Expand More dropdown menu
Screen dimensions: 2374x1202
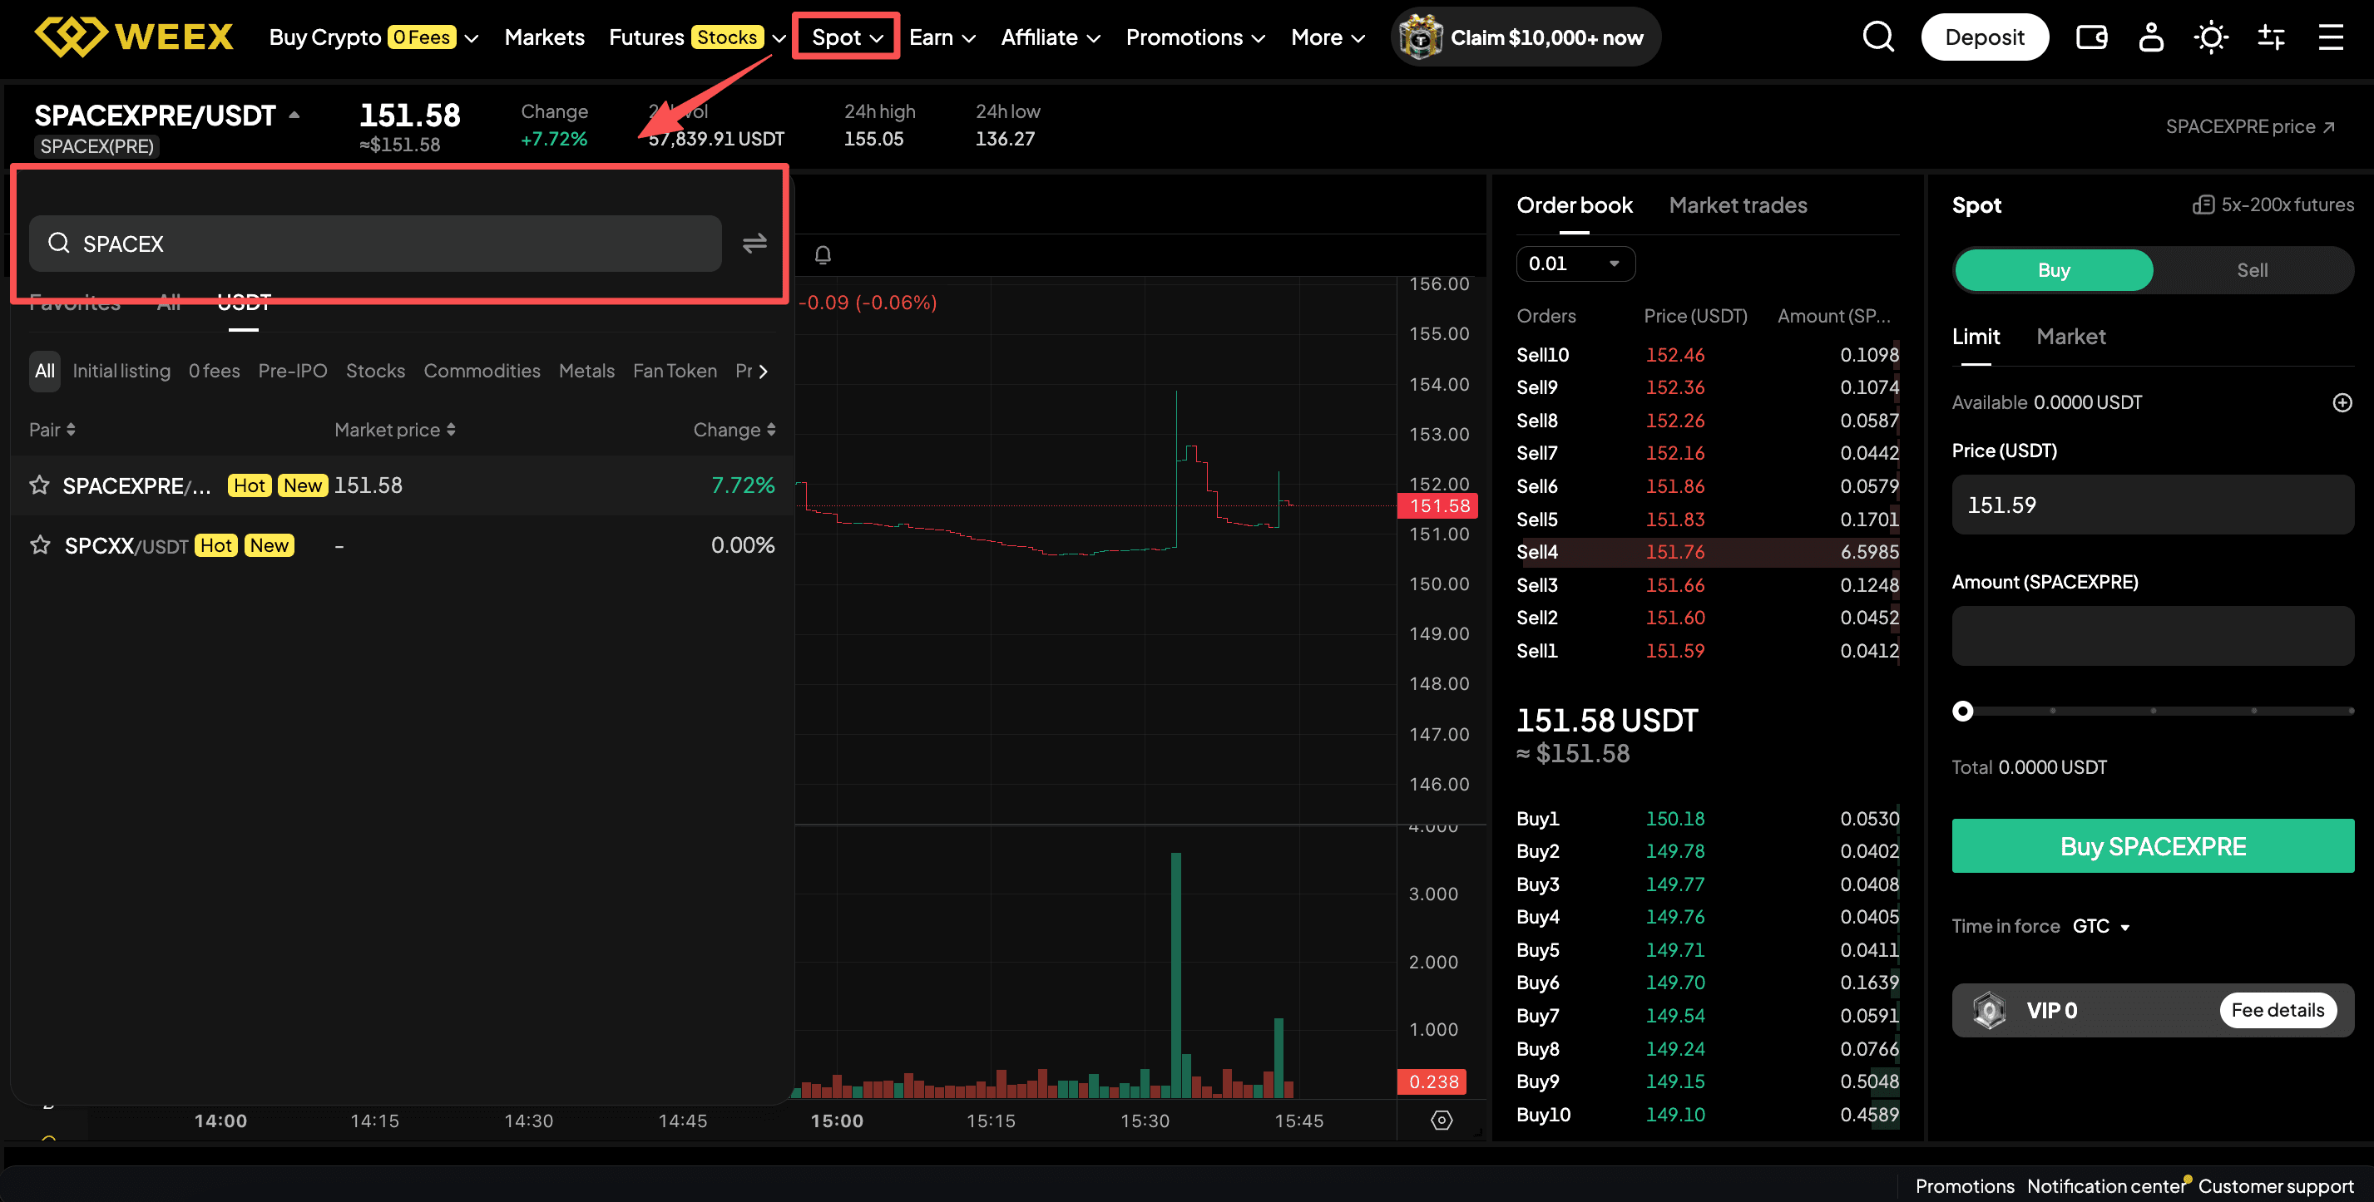tap(1327, 37)
